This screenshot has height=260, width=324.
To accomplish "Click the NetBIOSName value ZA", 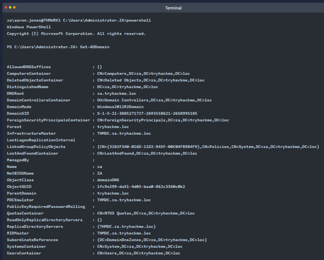I will pos(100,173).
